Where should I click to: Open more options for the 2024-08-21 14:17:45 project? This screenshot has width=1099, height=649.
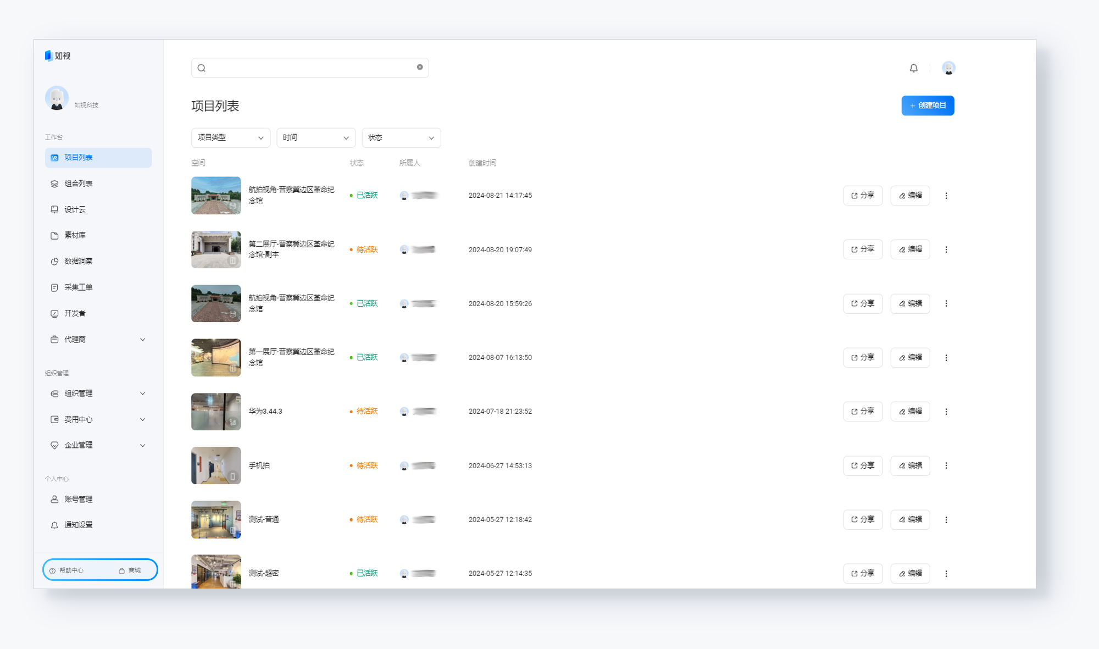point(946,196)
